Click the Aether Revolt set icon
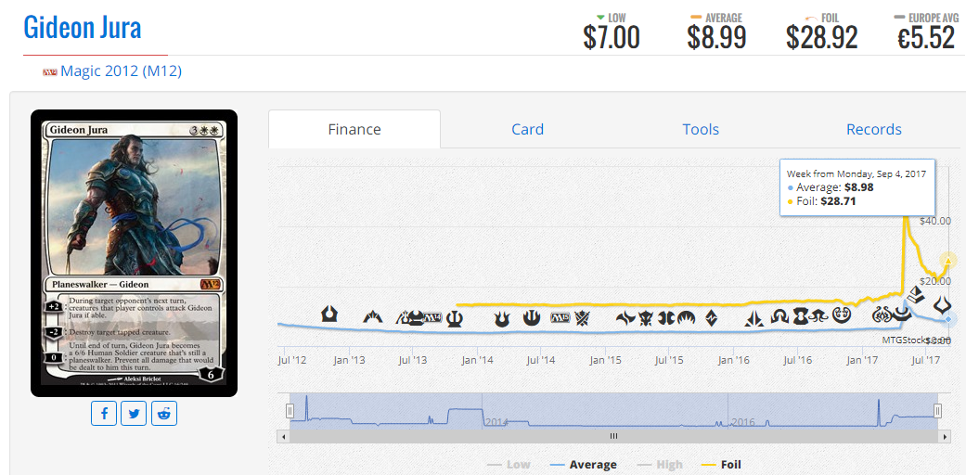Viewport: 966px width, 475px height. [x=881, y=316]
